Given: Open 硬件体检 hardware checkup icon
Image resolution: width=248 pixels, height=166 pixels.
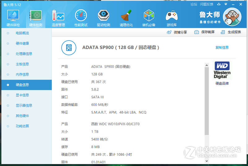Looking at the screenshot, I should click(x=13, y=15).
